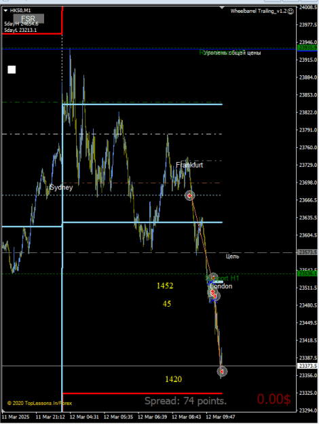This screenshot has width=319, height=424.
Task: Select the trade arrow marker at 23373.5 line
Action: (x=222, y=372)
